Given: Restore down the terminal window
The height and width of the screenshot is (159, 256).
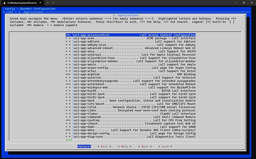Looking at the screenshot, I should click(x=244, y=3).
